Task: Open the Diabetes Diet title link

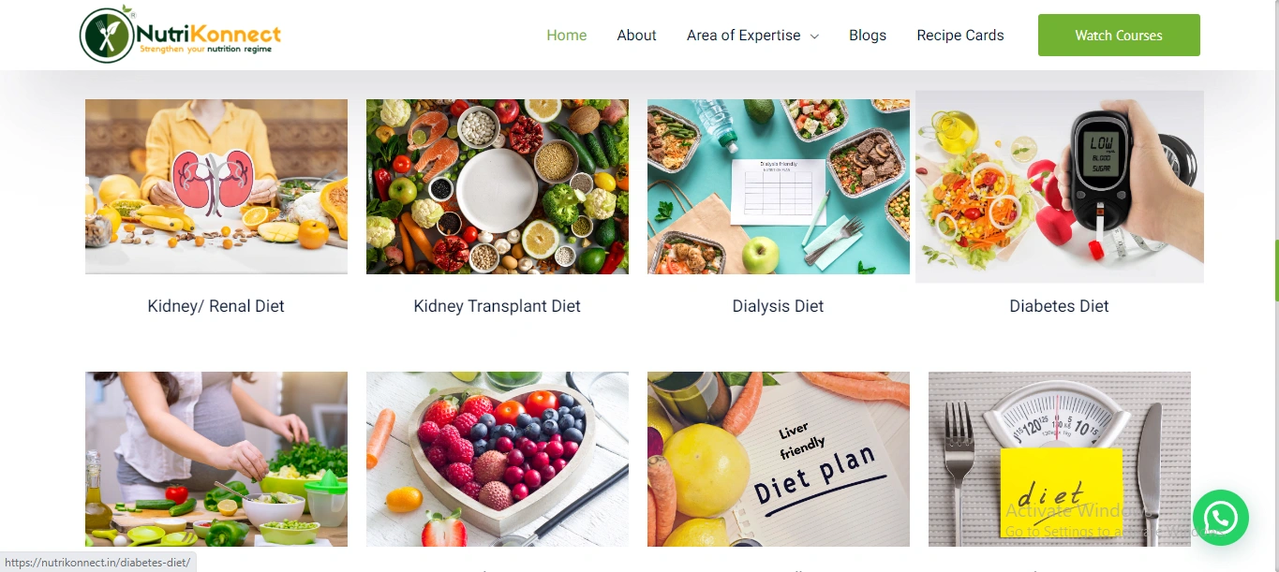Action: tap(1060, 306)
